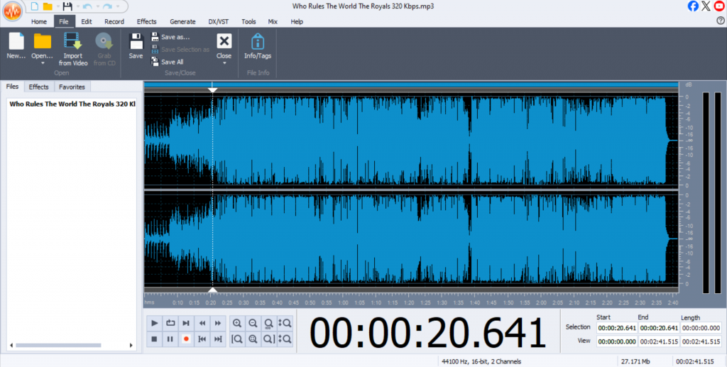This screenshot has width=727, height=367.
Task: Click Save as... button
Action: 175,37
